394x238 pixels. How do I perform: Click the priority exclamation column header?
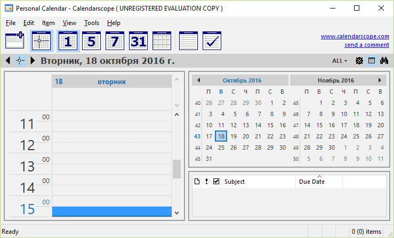[206, 182]
